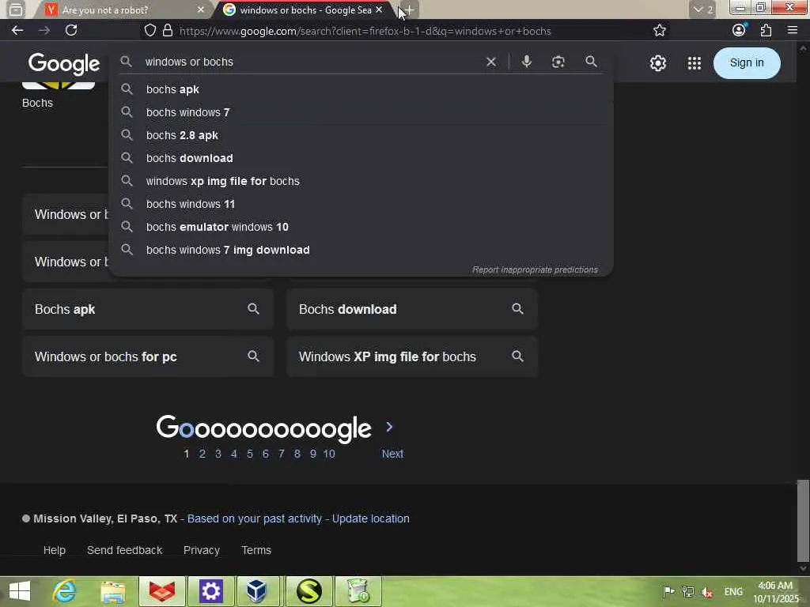Viewport: 810px width, 607px height.
Task: Open the Google apps grid
Action: tap(695, 63)
